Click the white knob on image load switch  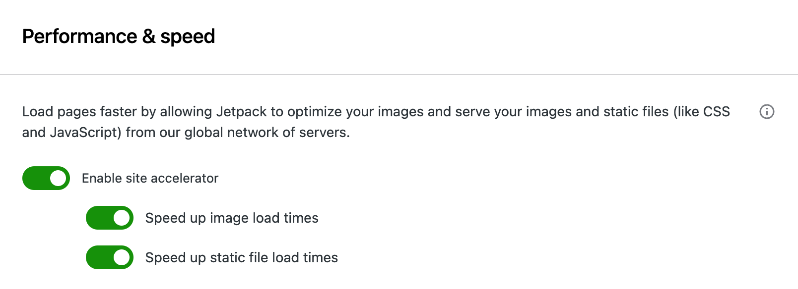coord(122,218)
